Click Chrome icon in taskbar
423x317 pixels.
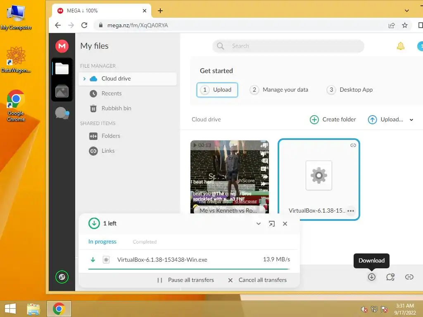pos(59,309)
